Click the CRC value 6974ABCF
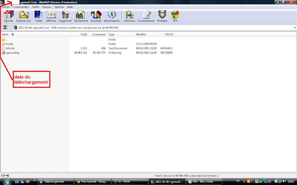Viewport: 297px width, 185px height. [x=166, y=48]
